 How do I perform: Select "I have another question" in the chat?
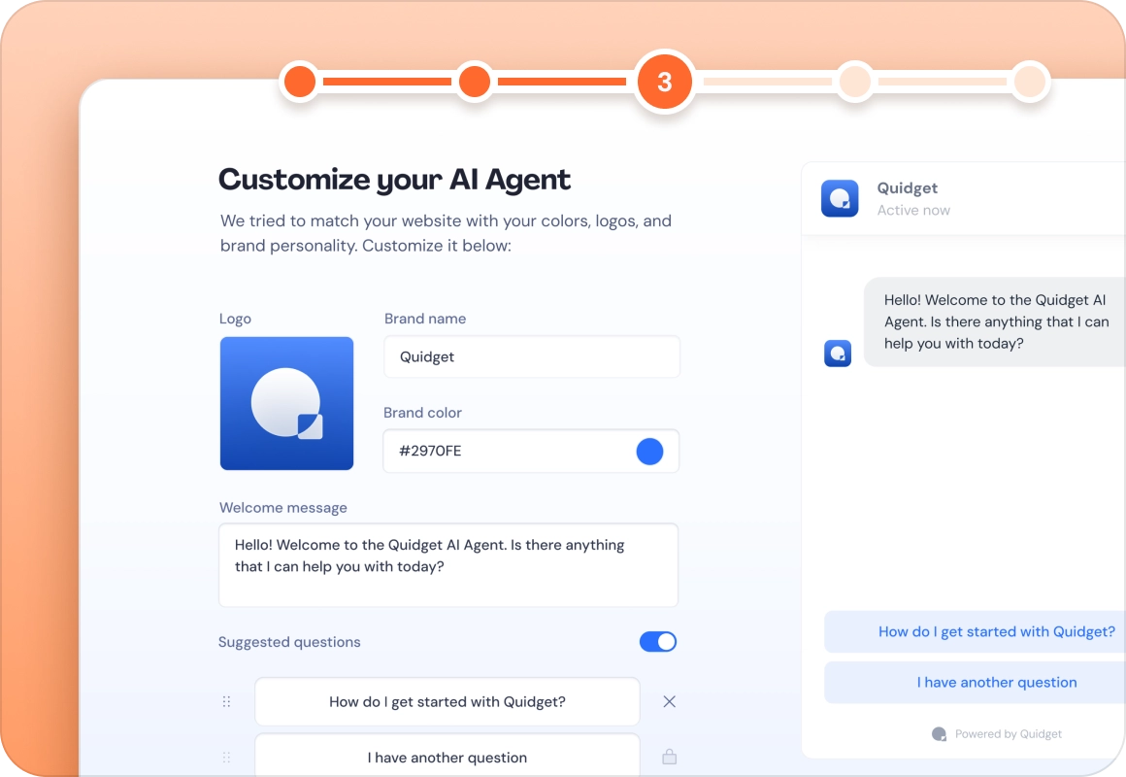pos(997,682)
